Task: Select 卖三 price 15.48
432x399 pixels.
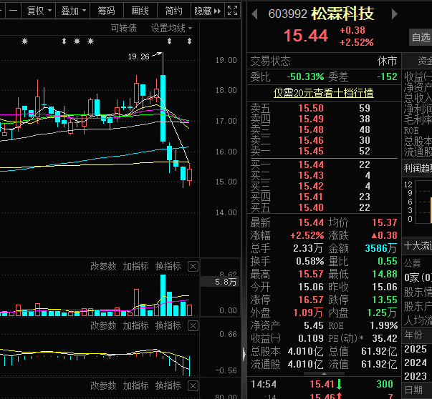Action: coord(311,129)
